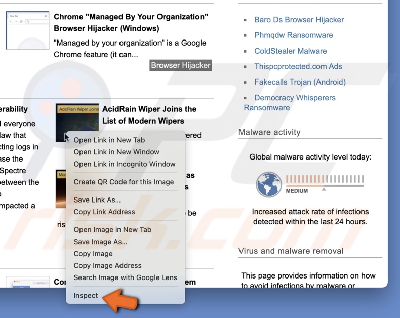The width and height of the screenshot is (400, 318).
Task: Visit the ColdStealer Malware link
Action: click(x=290, y=51)
